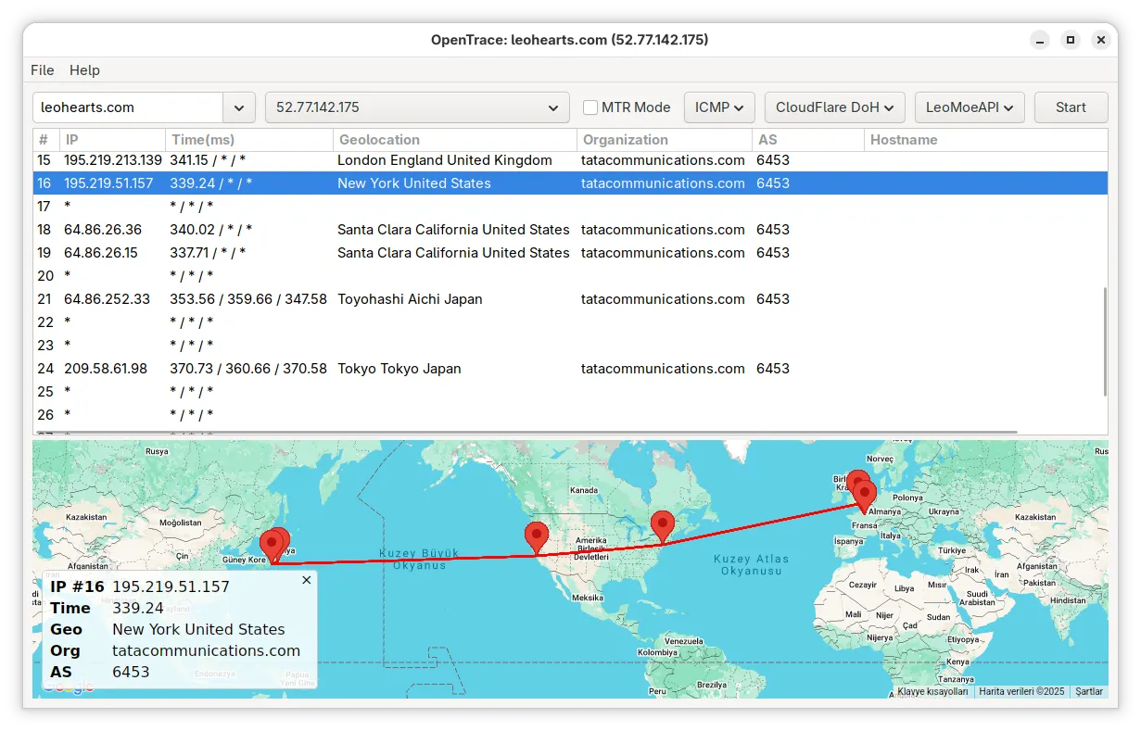Click AS 6453 in hop 24 row
The height and width of the screenshot is (731, 1141).
773,369
